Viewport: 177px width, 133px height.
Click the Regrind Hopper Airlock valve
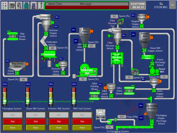pyautogui.click(x=142, y=26)
